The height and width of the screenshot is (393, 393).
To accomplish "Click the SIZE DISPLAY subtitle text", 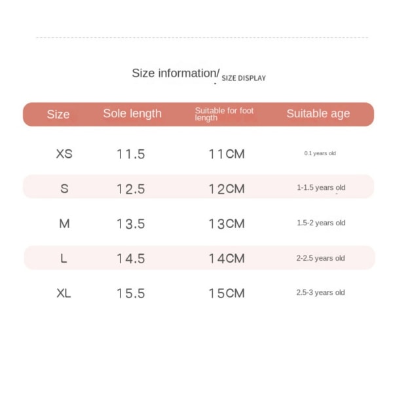I will pos(244,78).
